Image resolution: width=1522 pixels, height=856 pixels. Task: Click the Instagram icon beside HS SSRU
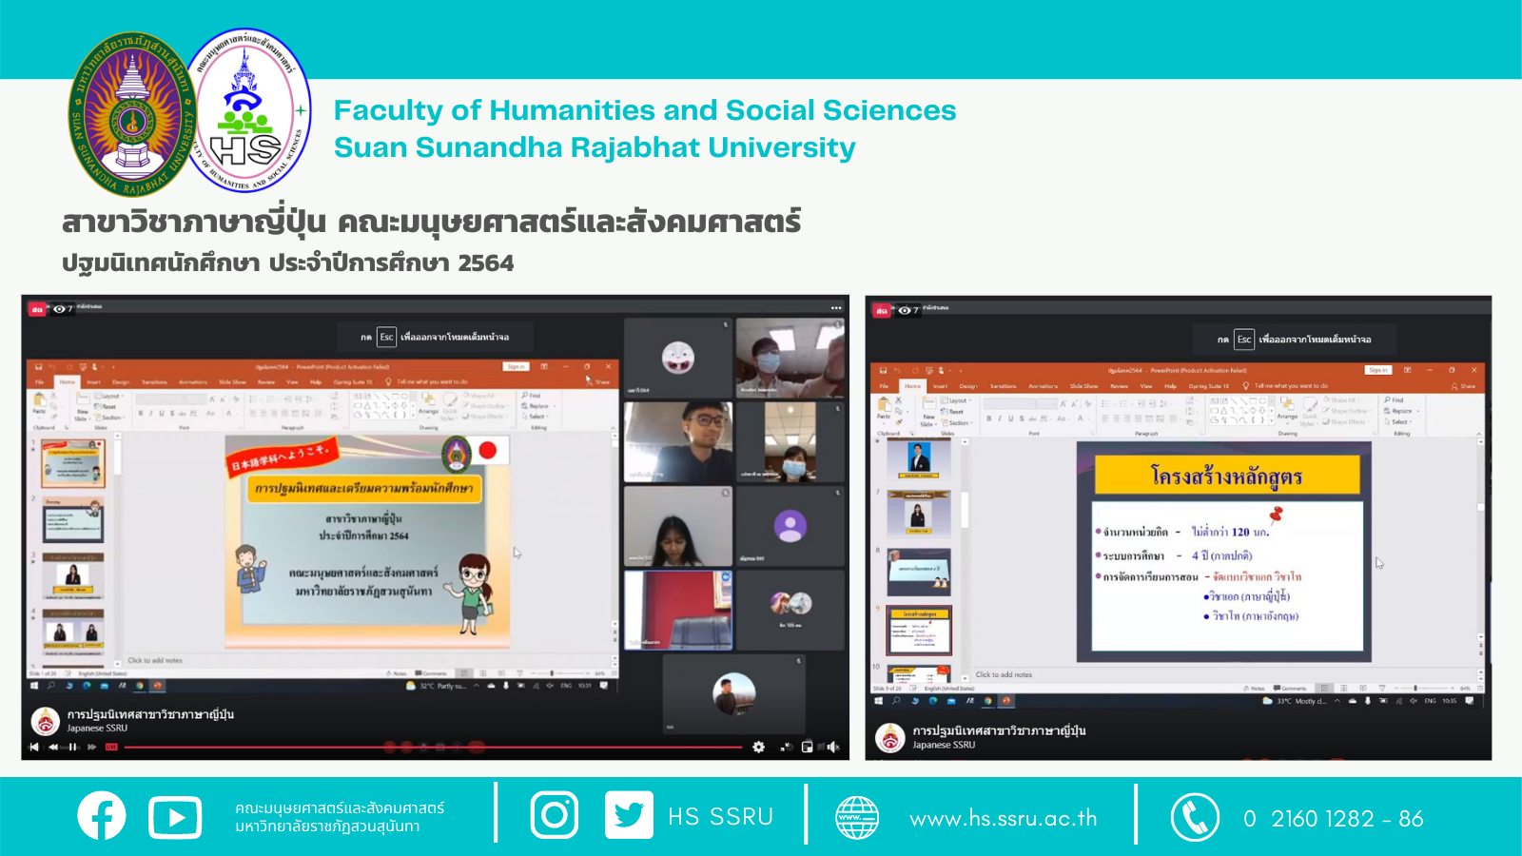(554, 815)
